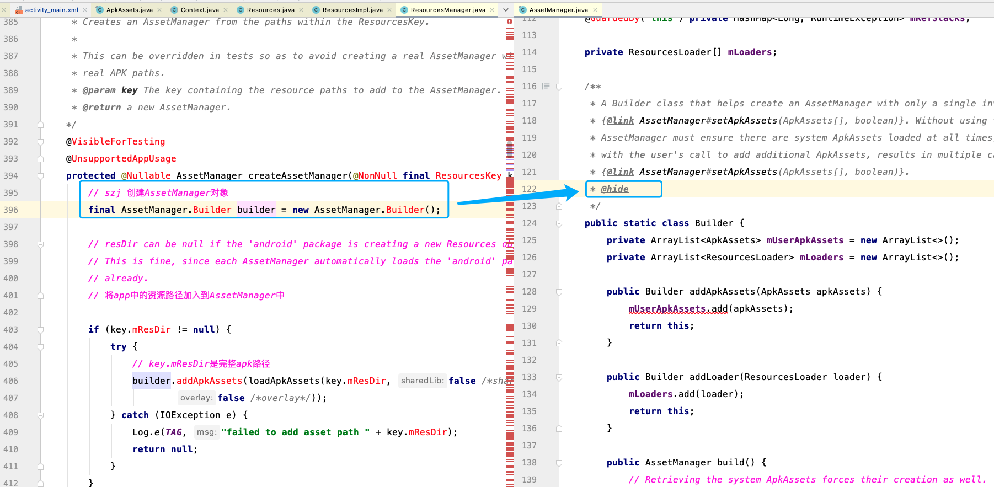Click the @link tag on line 121
Screen dimensions: 994x487
[x=620, y=172]
